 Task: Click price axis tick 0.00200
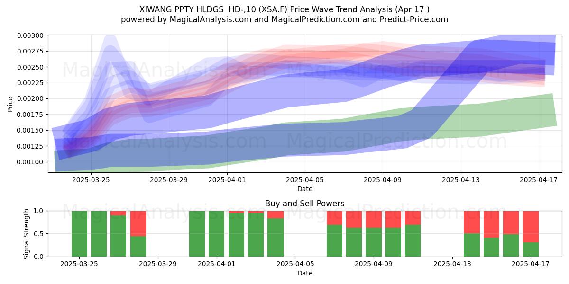(x=31, y=98)
